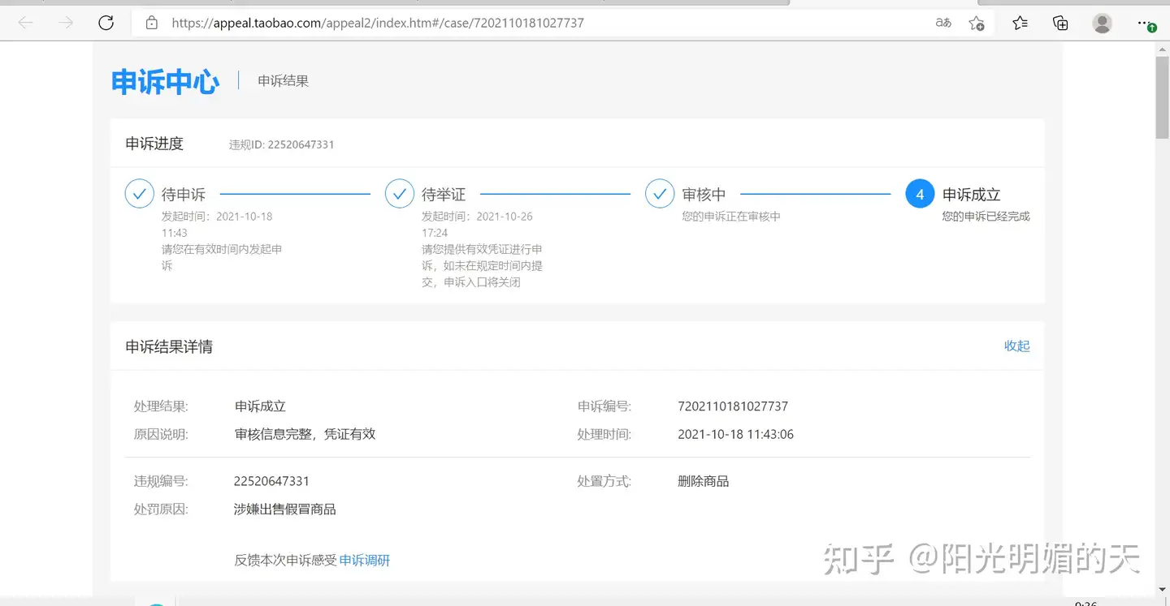Click the 处理结果 value 申诉成立
Image resolution: width=1170 pixels, height=606 pixels.
click(260, 406)
